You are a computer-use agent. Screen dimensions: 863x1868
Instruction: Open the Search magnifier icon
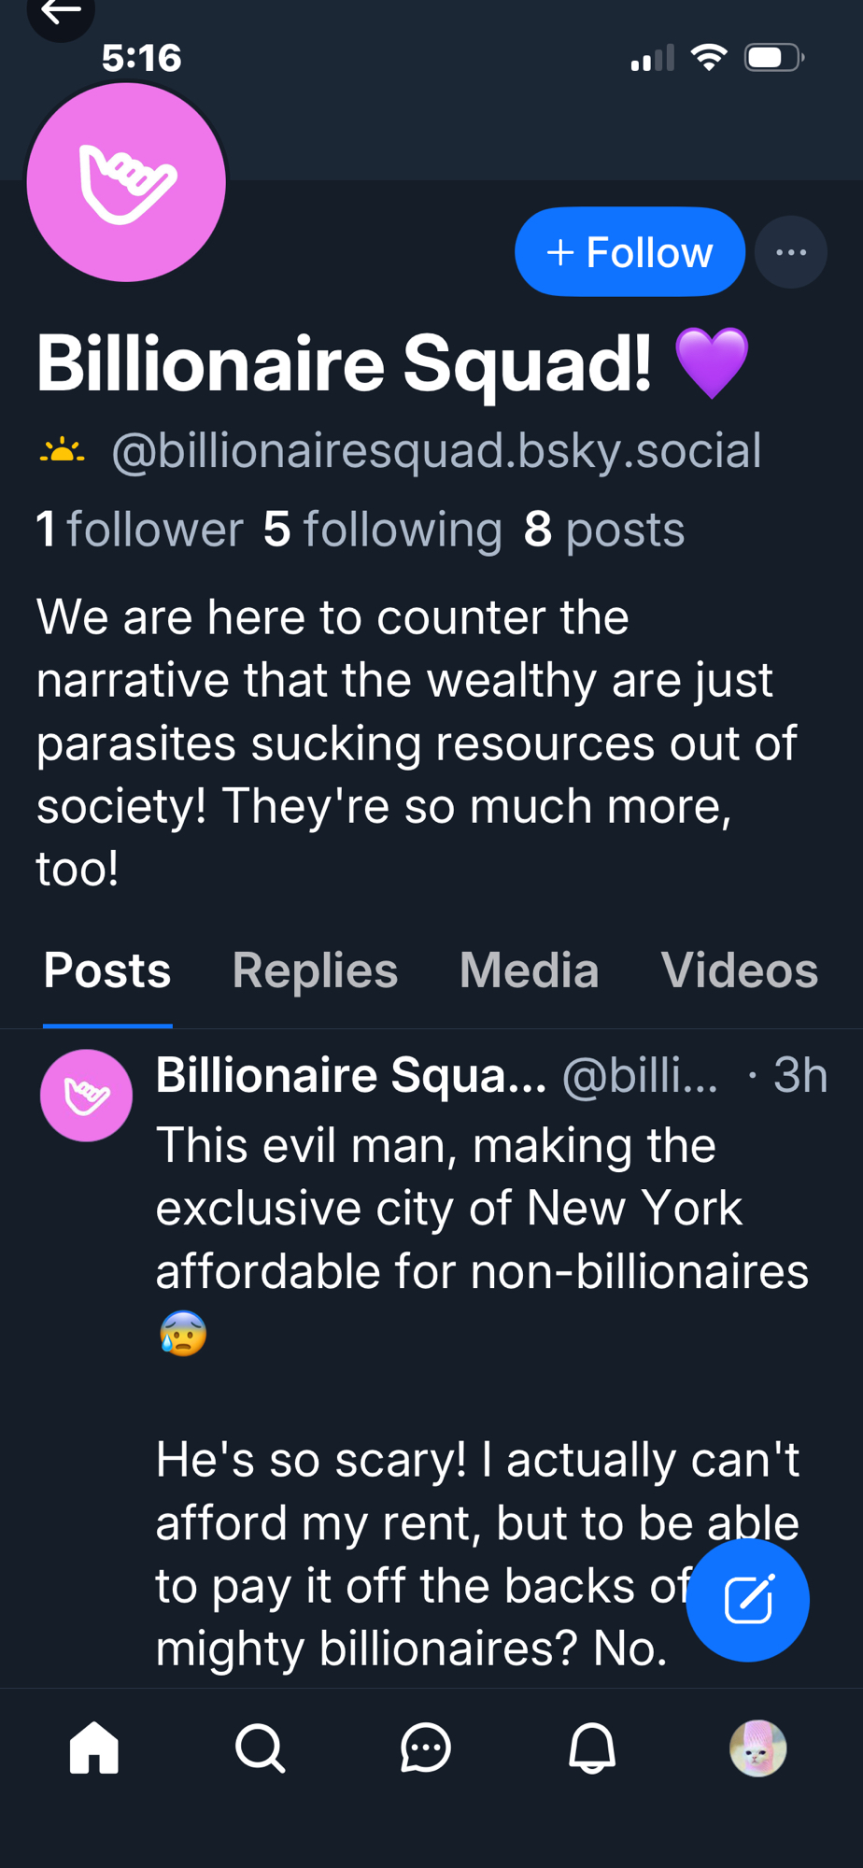(x=260, y=1748)
